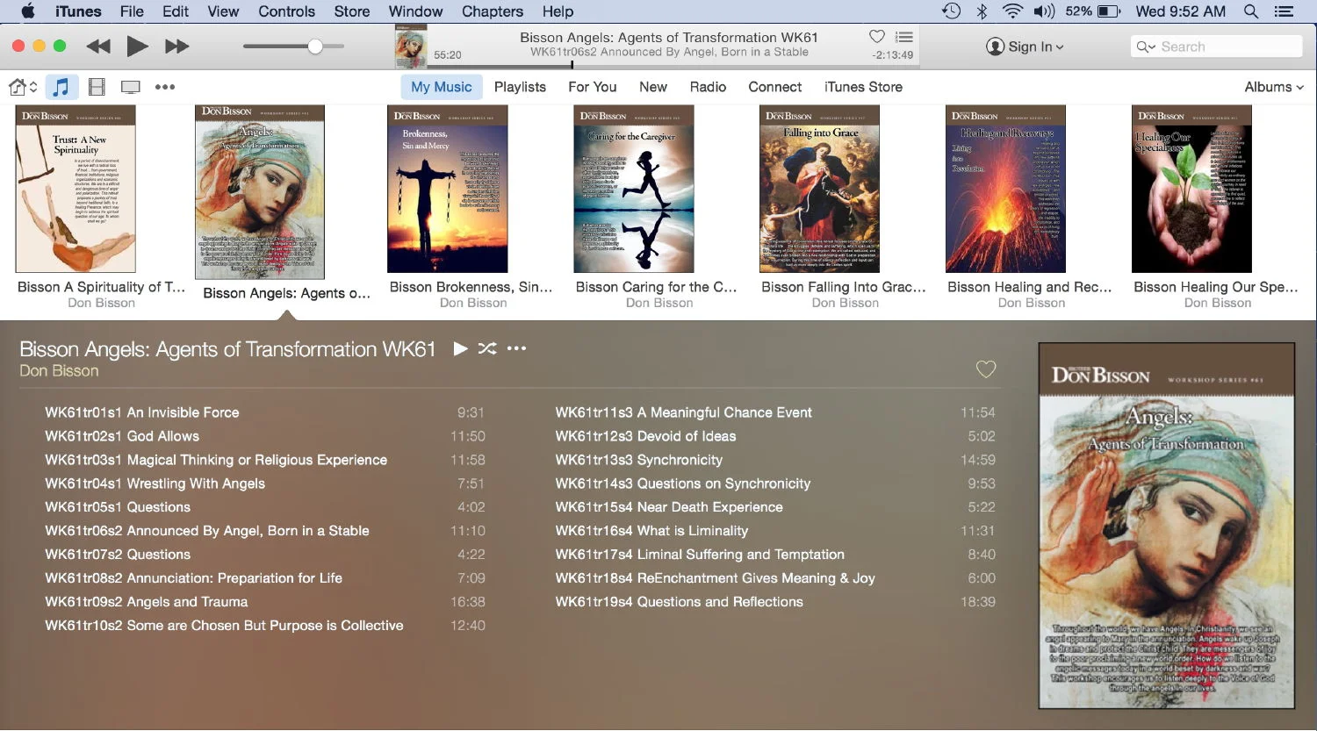Select the My Music tab
Image resolution: width=1317 pixels, height=731 pixels.
coord(441,87)
